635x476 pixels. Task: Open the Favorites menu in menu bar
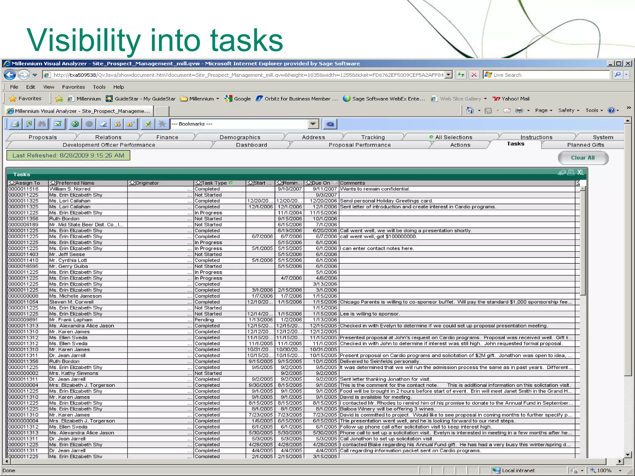point(73,87)
